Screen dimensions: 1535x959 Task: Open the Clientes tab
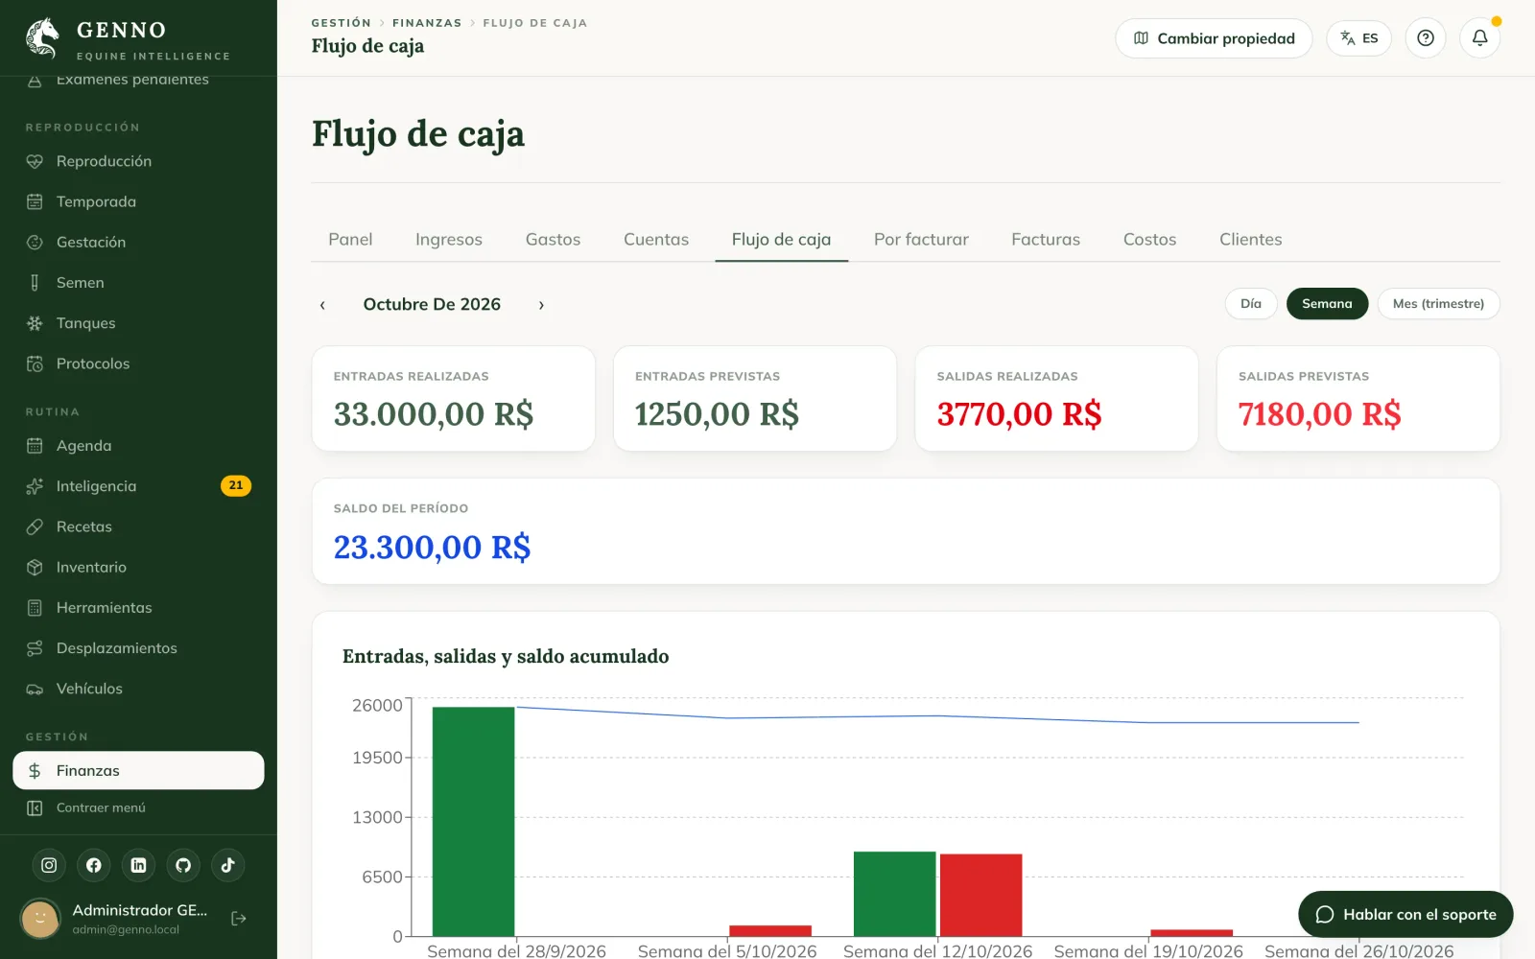pyautogui.click(x=1250, y=240)
